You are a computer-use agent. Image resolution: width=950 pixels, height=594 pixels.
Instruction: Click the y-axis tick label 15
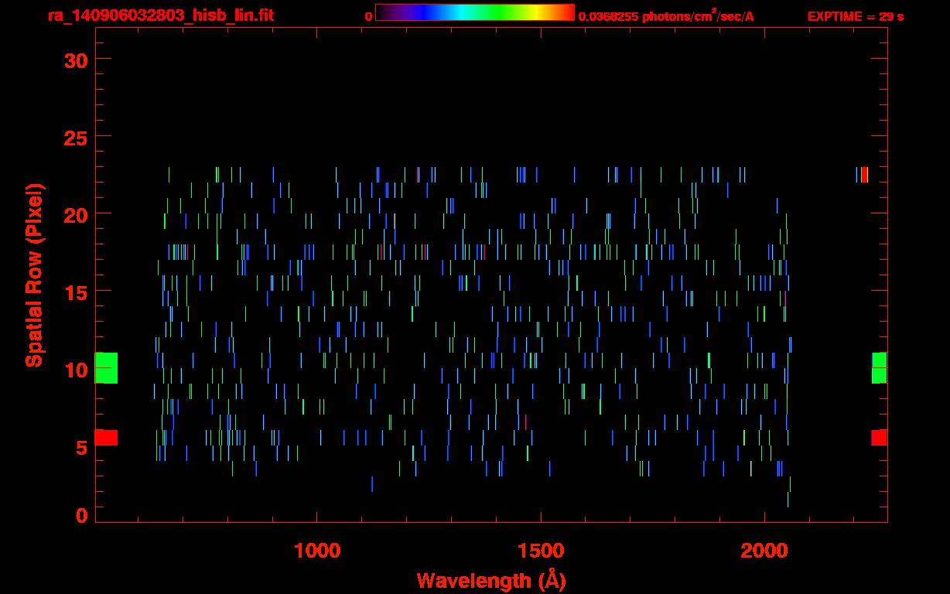coord(76,292)
